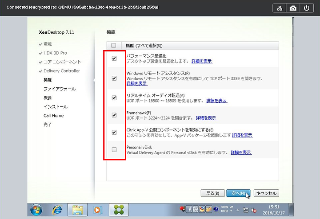This screenshot has width=320, height=219.
Task: Open 詳細を表示 link for パフォーマンス最適化
Action: pos(202,61)
